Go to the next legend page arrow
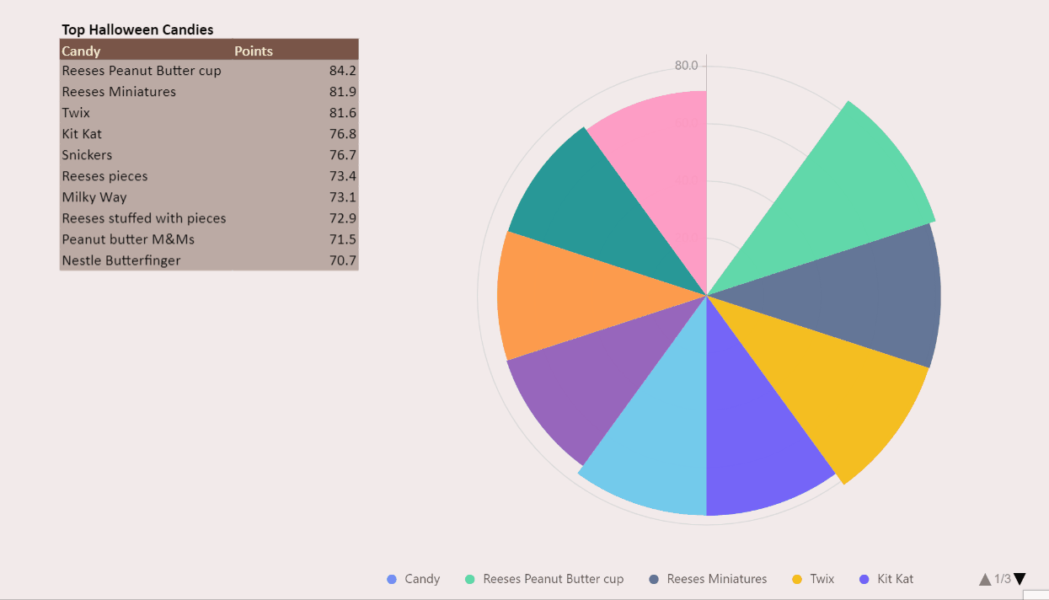 (1020, 579)
